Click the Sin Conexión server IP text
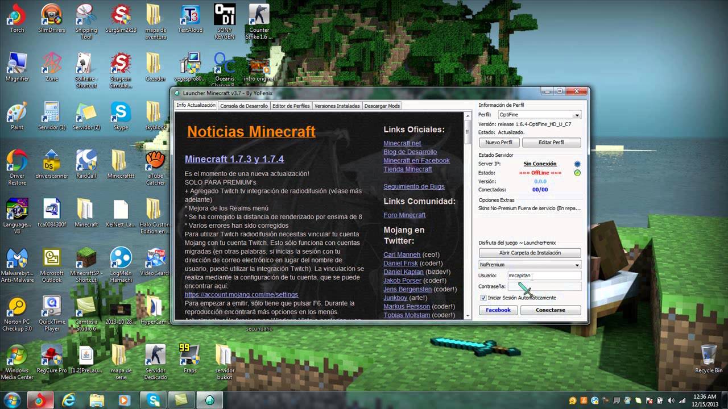The image size is (728, 409). coord(540,164)
